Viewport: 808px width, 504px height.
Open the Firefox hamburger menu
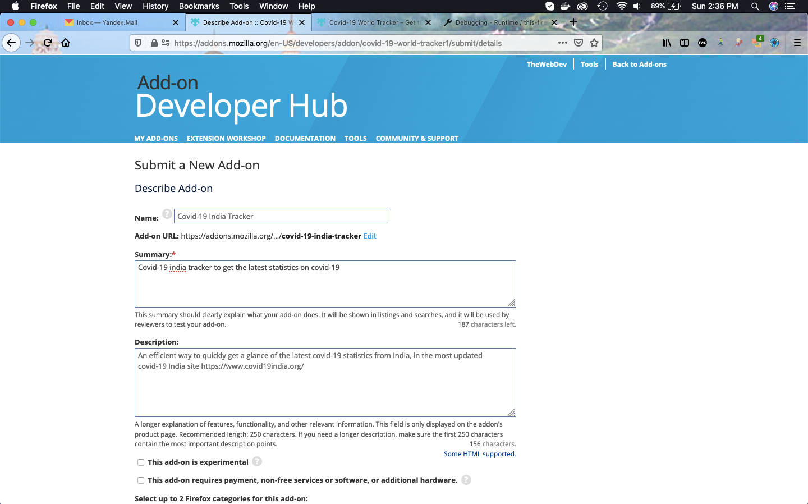point(797,43)
